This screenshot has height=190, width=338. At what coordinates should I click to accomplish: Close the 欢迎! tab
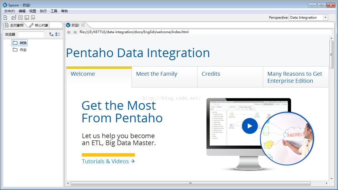pyautogui.click(x=83, y=25)
